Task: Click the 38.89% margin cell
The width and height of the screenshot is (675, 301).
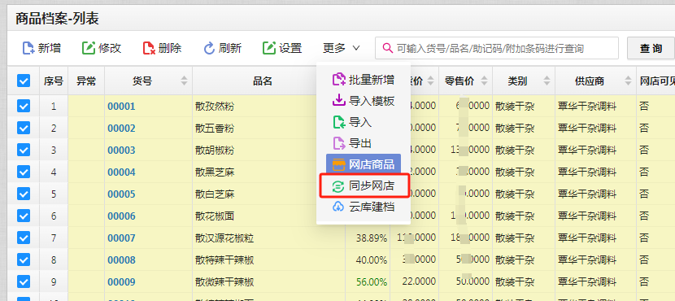Action: click(x=368, y=238)
